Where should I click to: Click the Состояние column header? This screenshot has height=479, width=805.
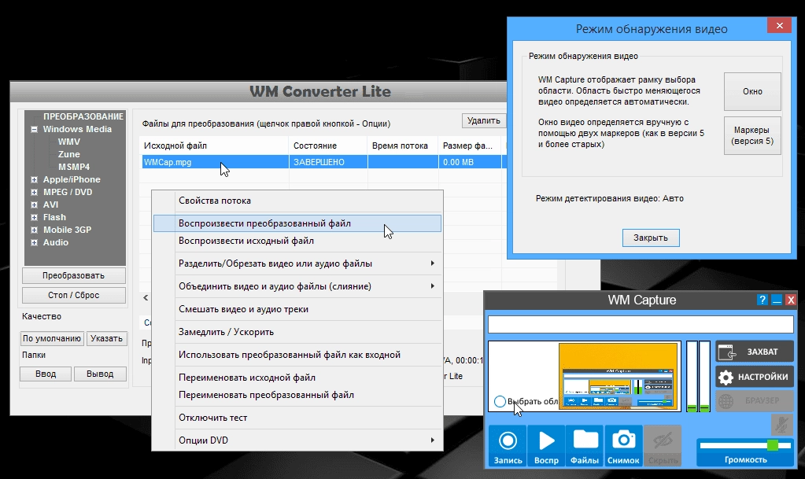point(327,146)
